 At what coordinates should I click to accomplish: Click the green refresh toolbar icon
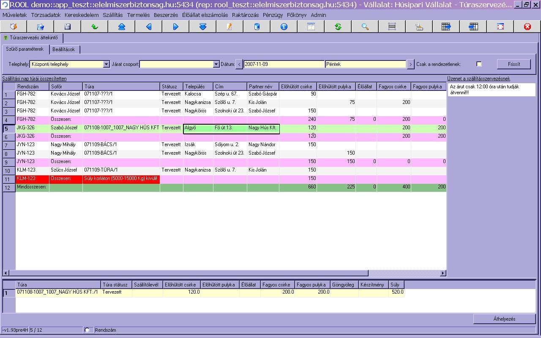point(338,27)
